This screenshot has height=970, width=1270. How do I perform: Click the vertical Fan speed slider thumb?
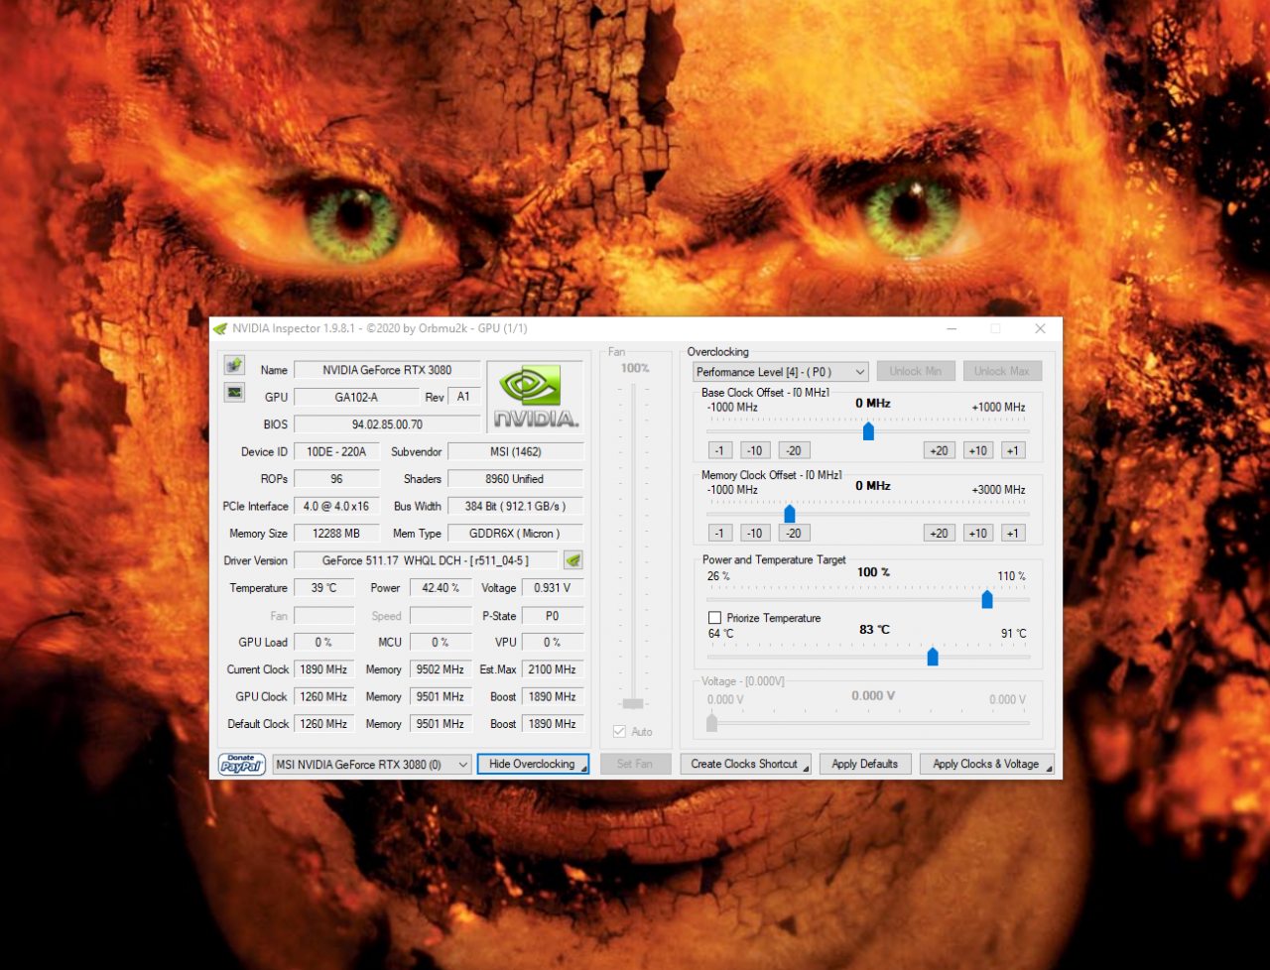[633, 703]
